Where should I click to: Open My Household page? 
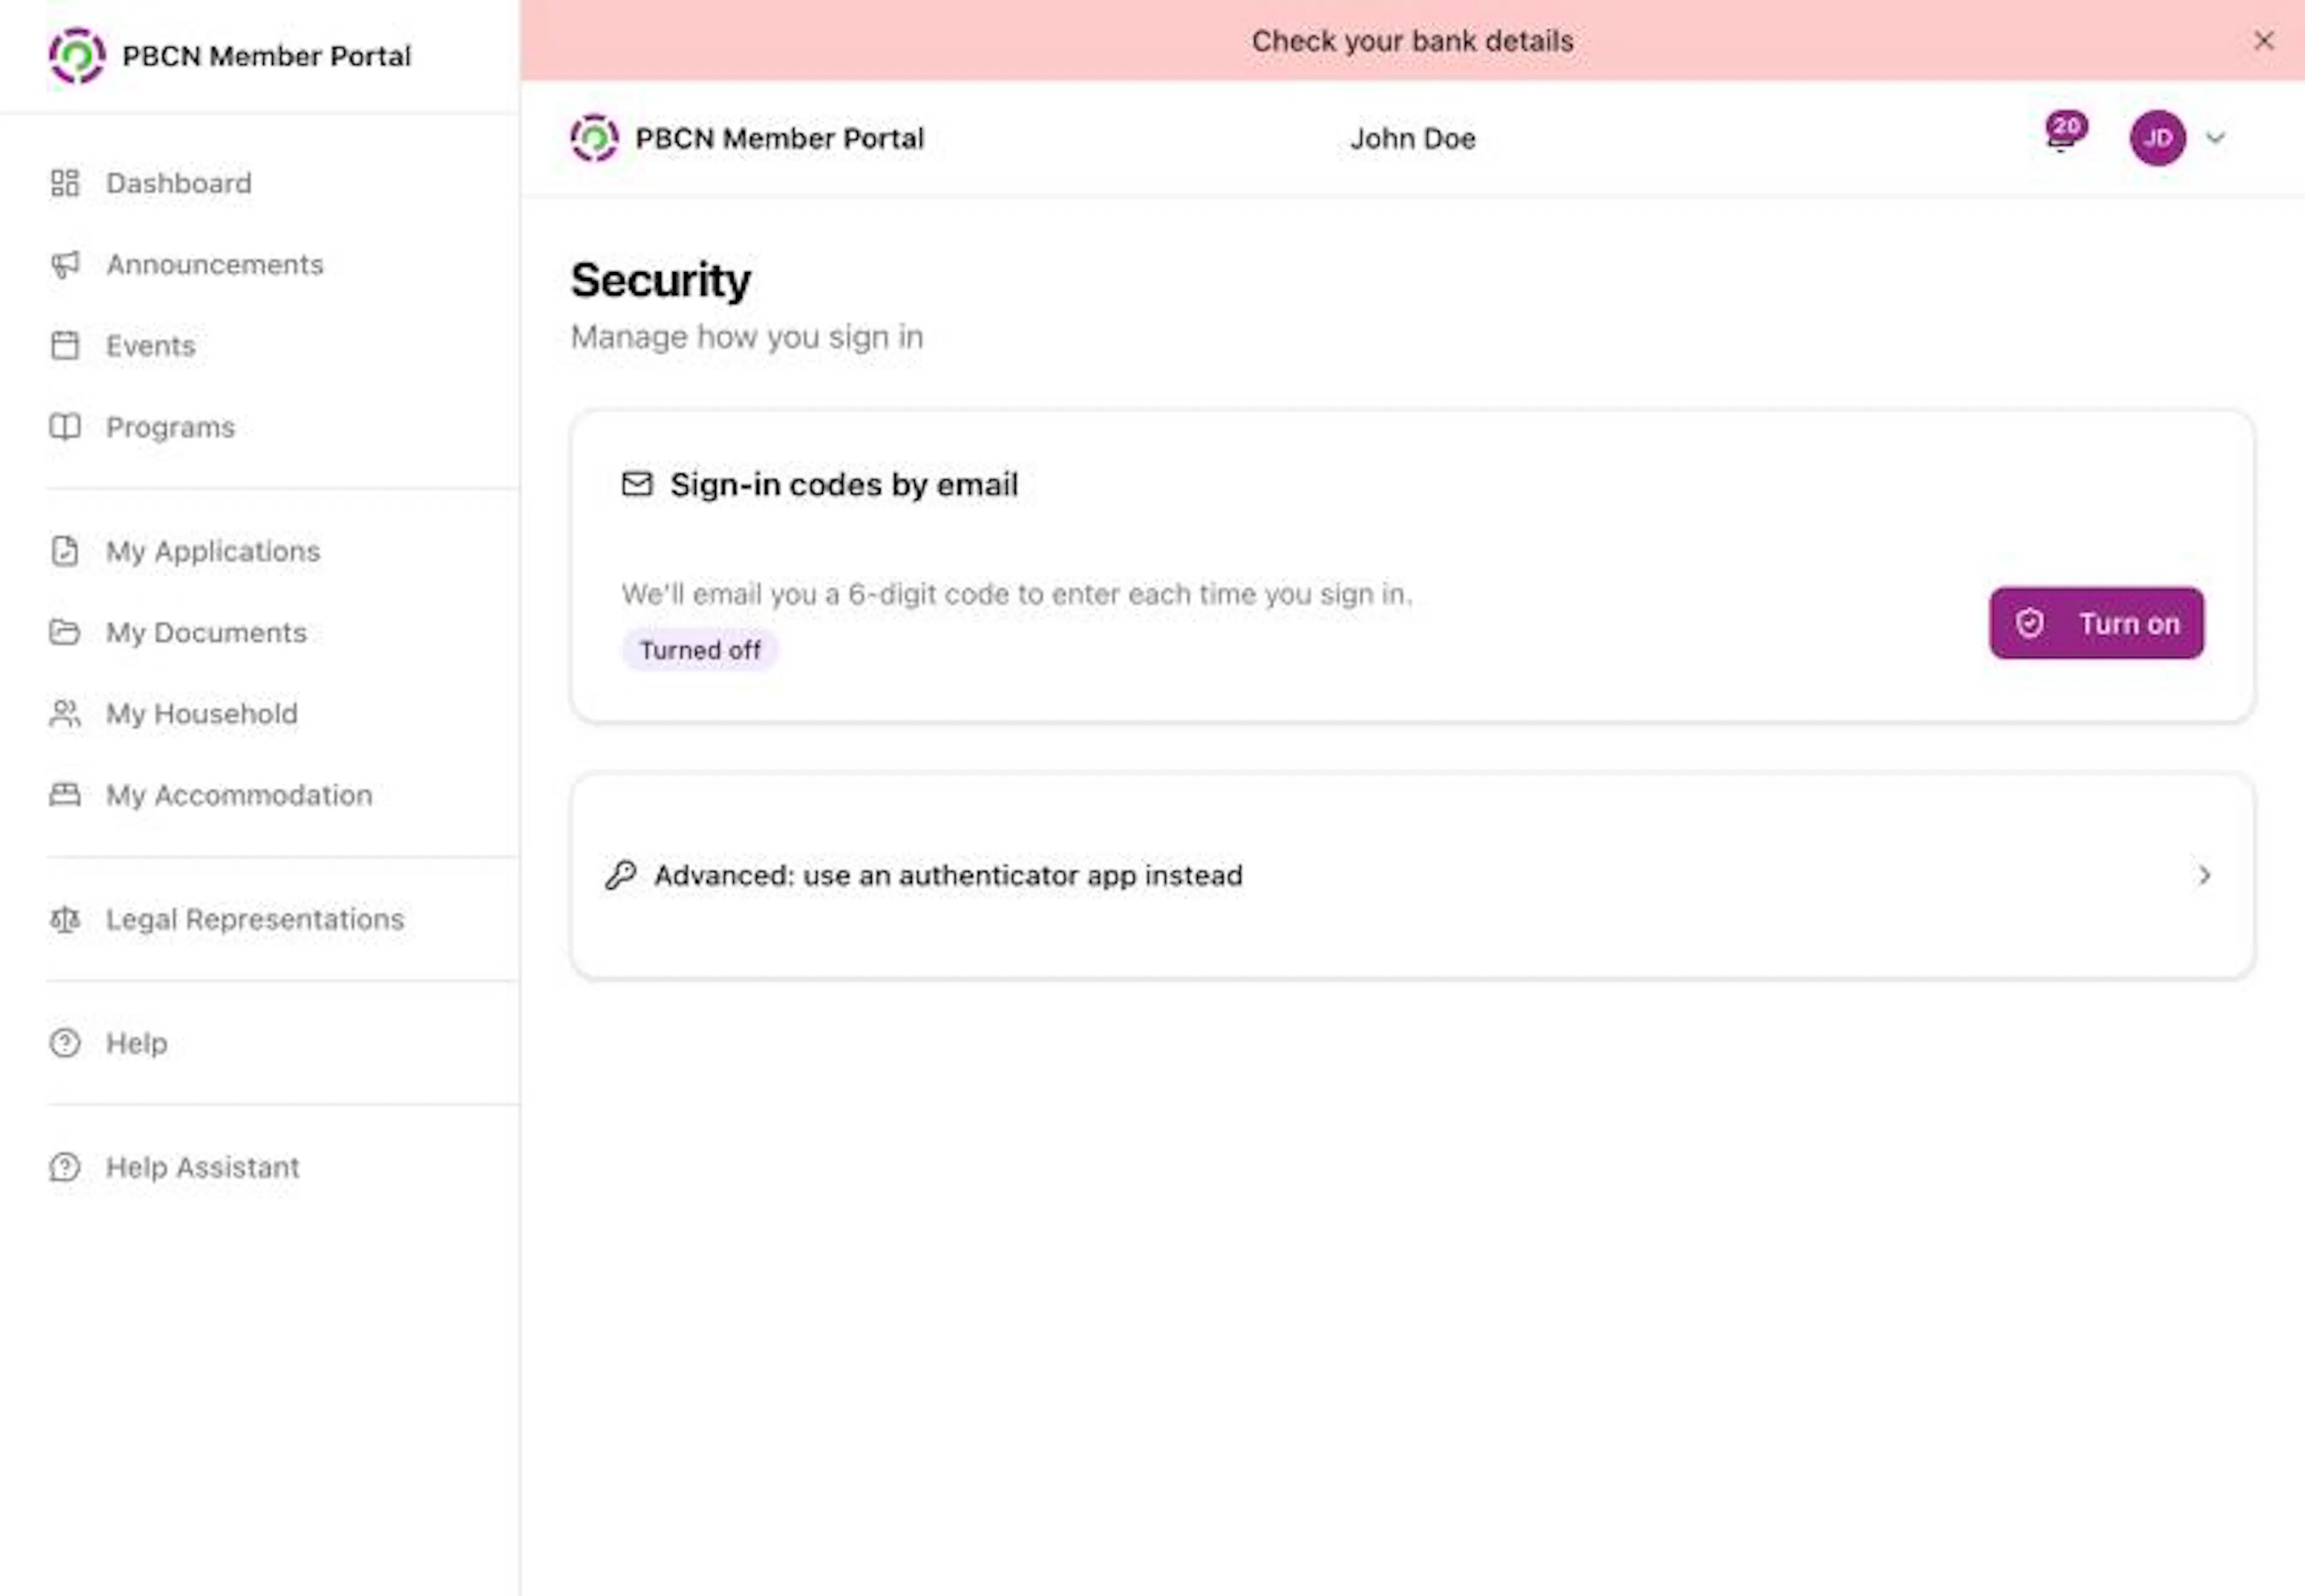point(201,713)
